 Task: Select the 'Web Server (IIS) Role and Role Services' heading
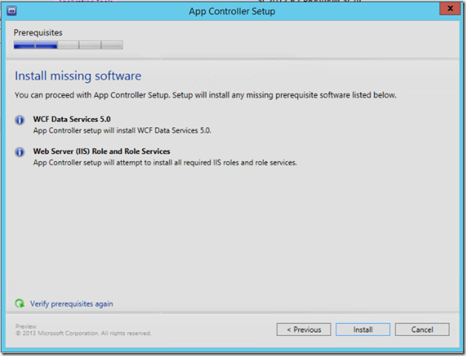coord(101,151)
